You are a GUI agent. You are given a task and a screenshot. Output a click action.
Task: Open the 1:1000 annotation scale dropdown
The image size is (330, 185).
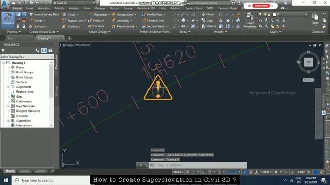[266, 172]
